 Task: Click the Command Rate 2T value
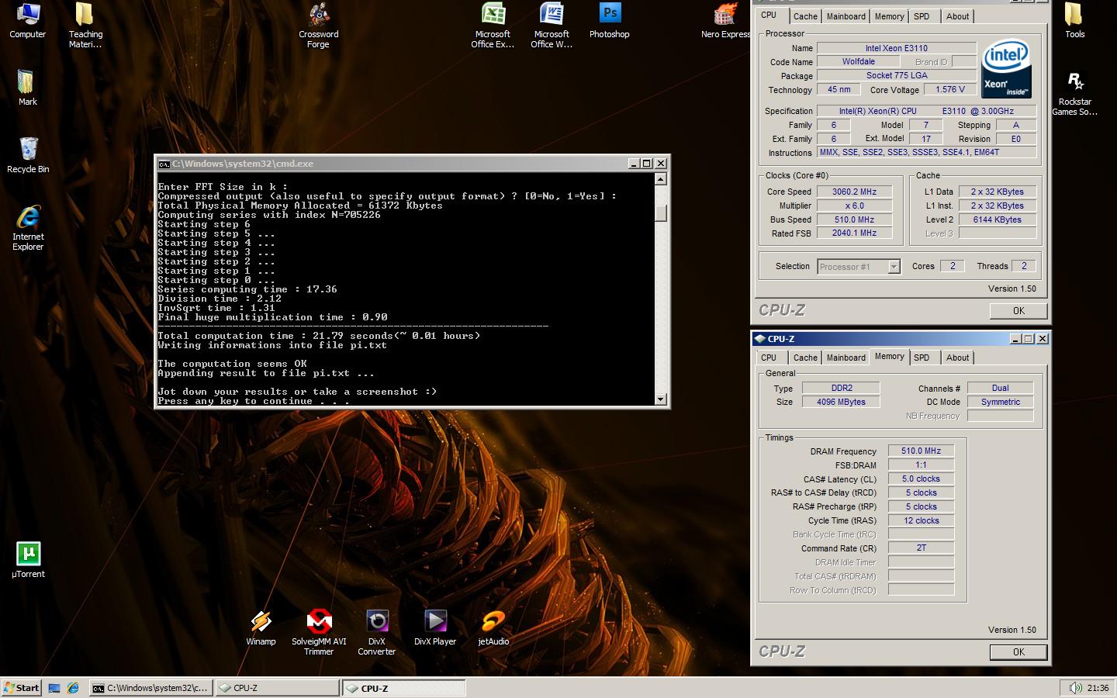(921, 548)
